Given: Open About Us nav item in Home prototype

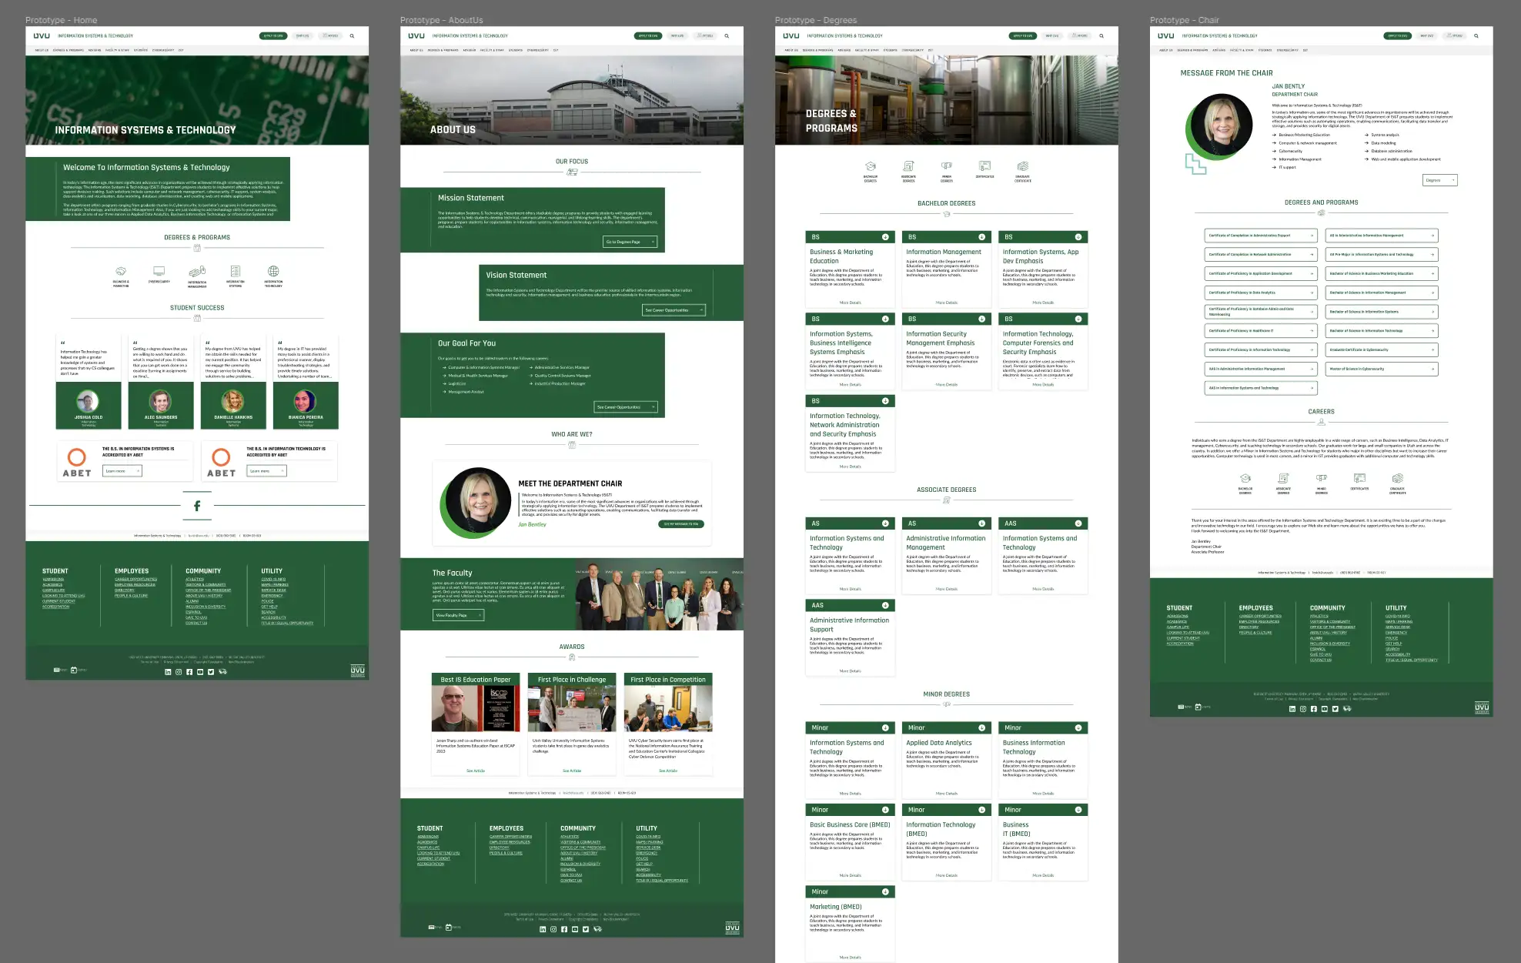Looking at the screenshot, I should click(42, 50).
